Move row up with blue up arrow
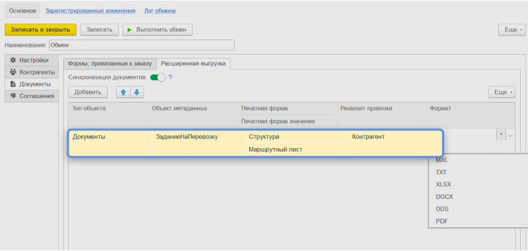528x251 pixels. (123, 92)
